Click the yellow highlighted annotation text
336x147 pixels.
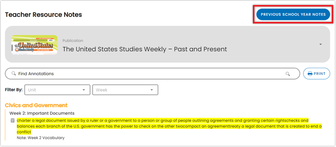[x=169, y=126]
